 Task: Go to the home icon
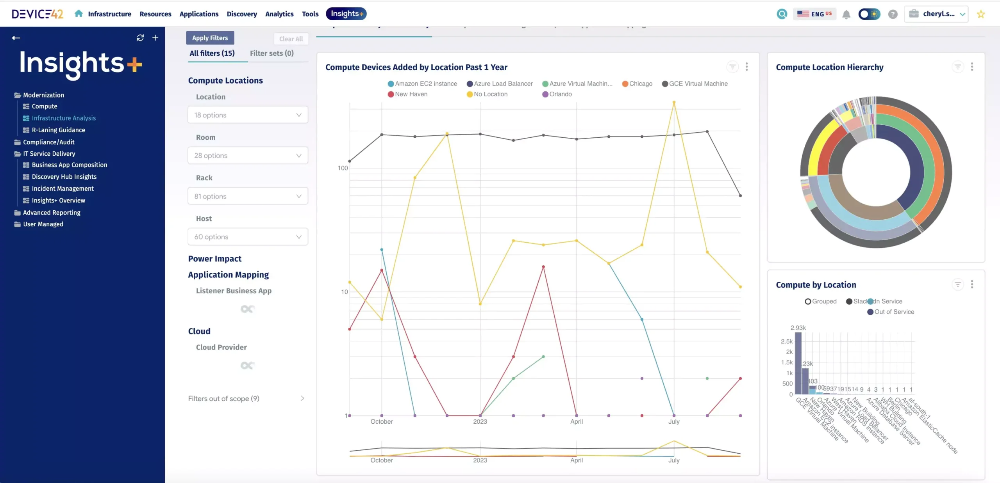[79, 14]
